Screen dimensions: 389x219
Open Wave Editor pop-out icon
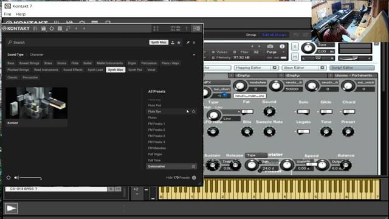click(322, 68)
